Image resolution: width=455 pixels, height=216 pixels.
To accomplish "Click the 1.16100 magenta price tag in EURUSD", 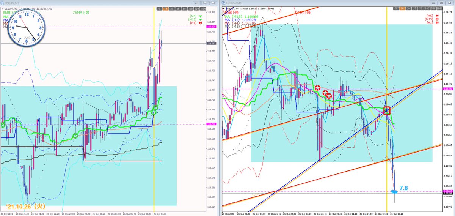I will click(x=448, y=89).
